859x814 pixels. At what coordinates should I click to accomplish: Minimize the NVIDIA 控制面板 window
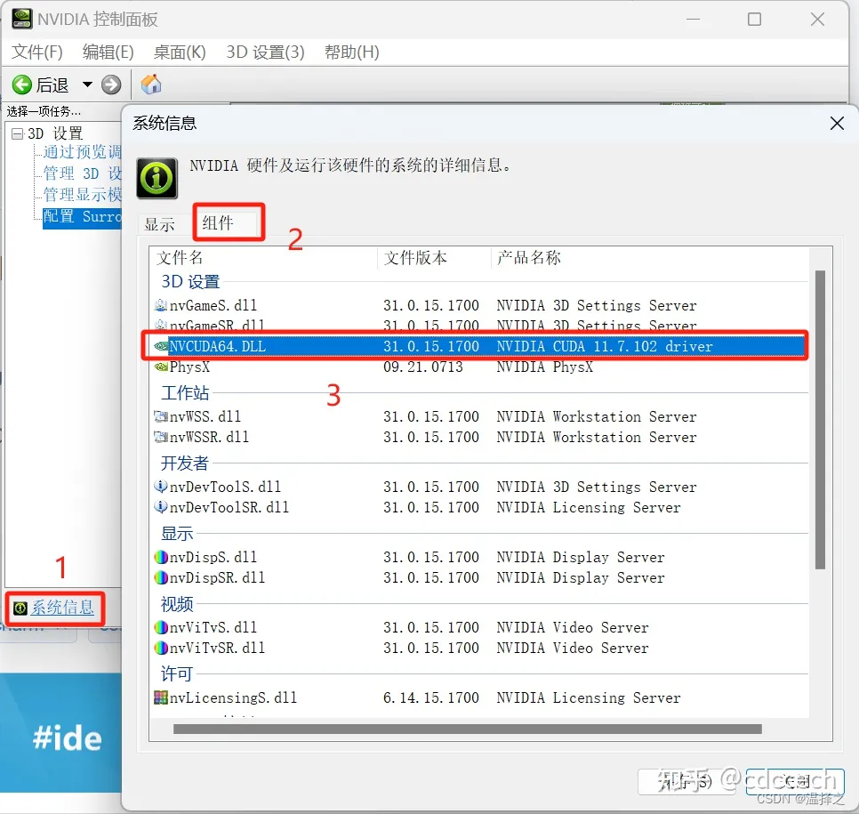(x=693, y=20)
